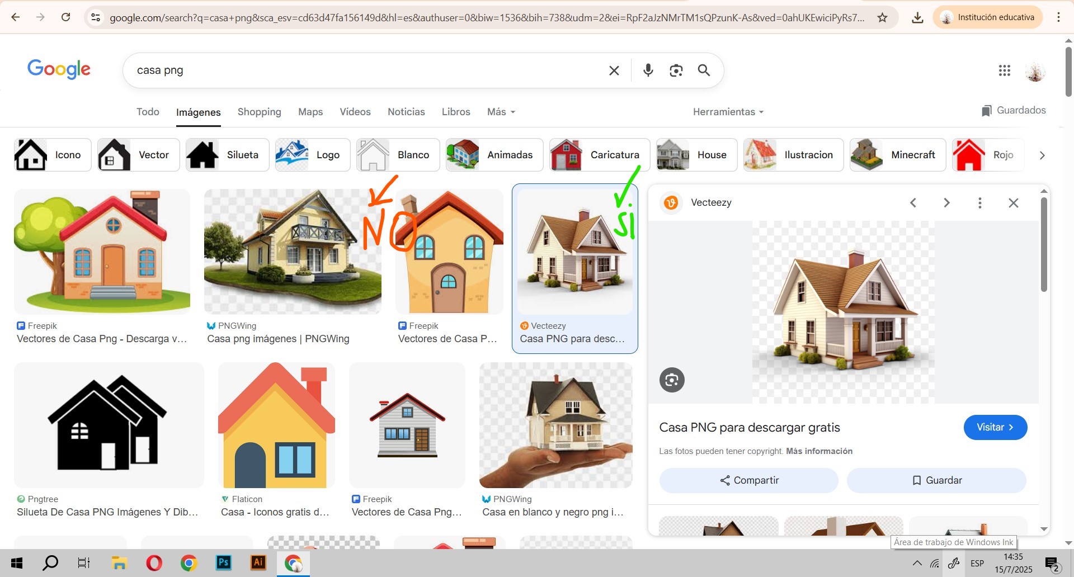1074x577 pixels.
Task: Submit search with magnifier icon
Action: coord(704,70)
